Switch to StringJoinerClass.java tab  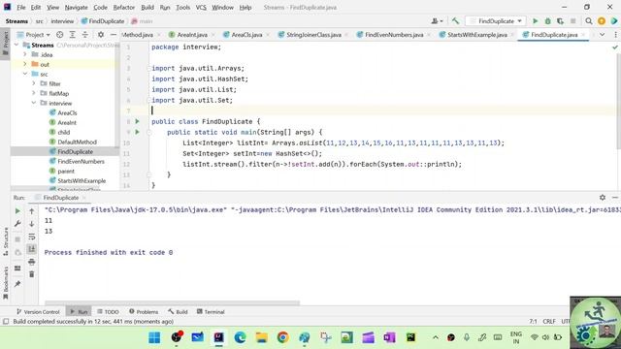(313, 35)
